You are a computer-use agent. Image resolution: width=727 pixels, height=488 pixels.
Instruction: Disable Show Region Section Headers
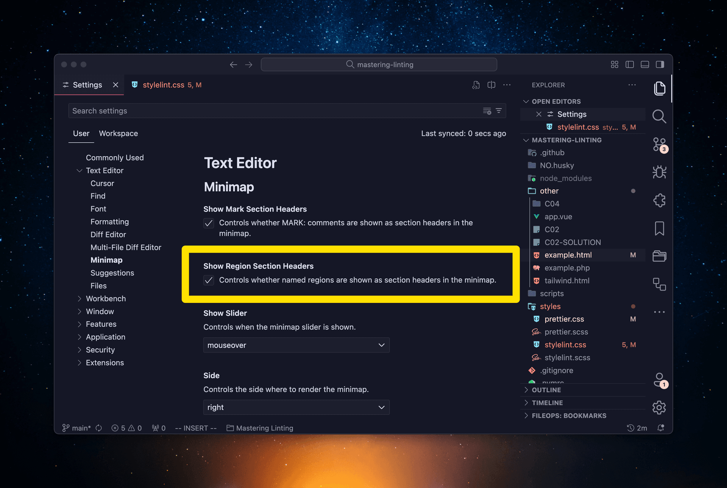pyautogui.click(x=209, y=281)
